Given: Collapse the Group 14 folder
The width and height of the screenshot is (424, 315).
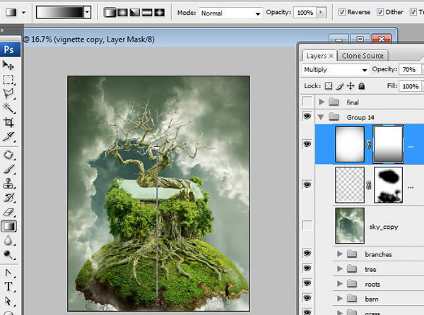Looking at the screenshot, I should coord(322,117).
